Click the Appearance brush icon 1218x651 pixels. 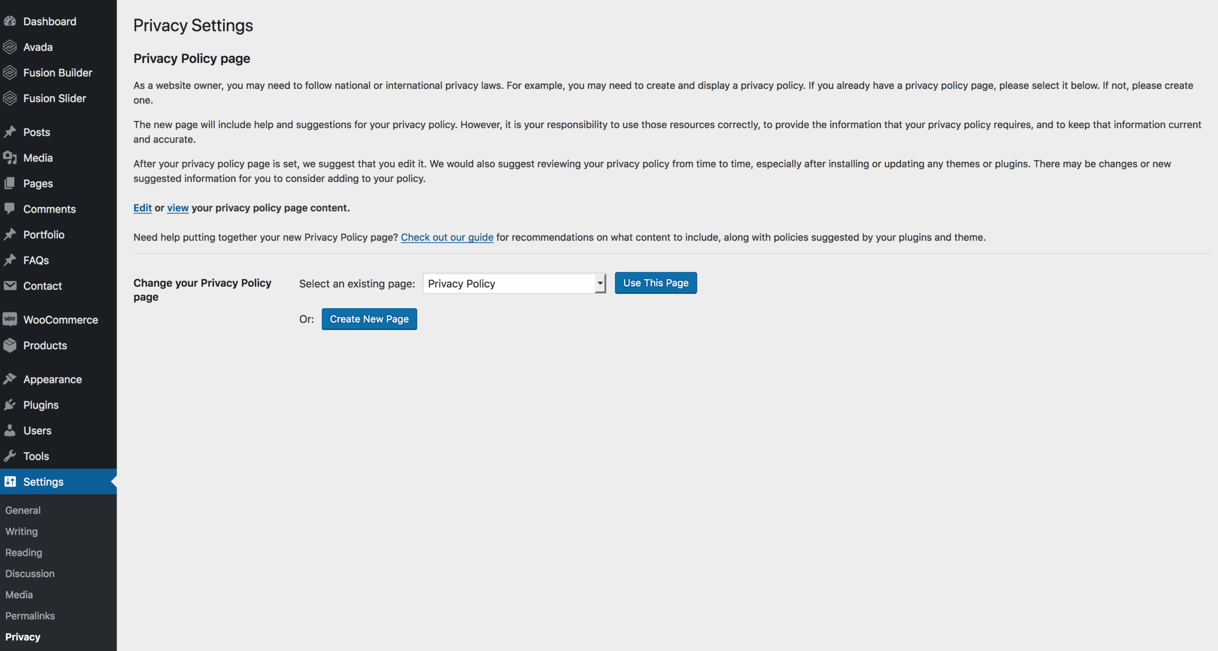point(10,379)
